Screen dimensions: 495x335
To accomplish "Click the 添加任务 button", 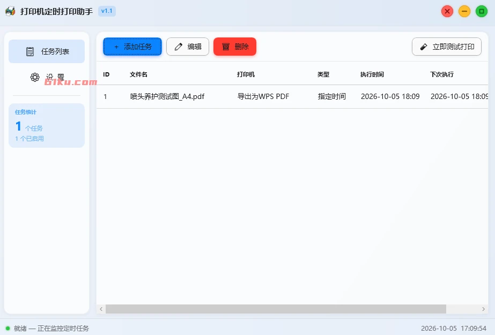I will (x=132, y=47).
